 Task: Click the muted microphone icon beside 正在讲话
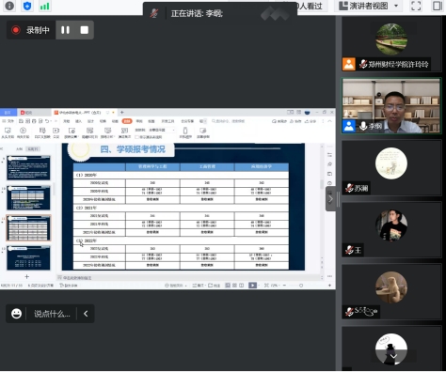pyautogui.click(x=153, y=13)
